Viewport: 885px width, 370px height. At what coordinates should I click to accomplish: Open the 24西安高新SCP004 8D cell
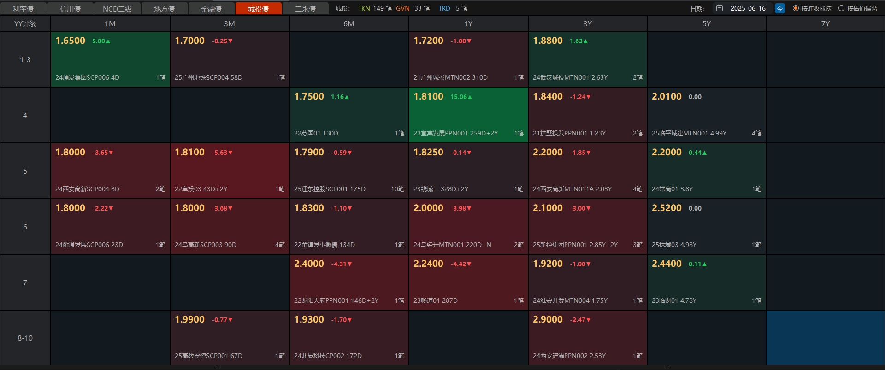coord(110,171)
